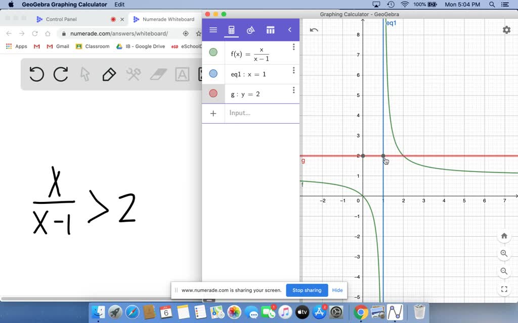Select the pen tool on whiteboard
Viewport: 518px width, 323px height.
[109, 75]
